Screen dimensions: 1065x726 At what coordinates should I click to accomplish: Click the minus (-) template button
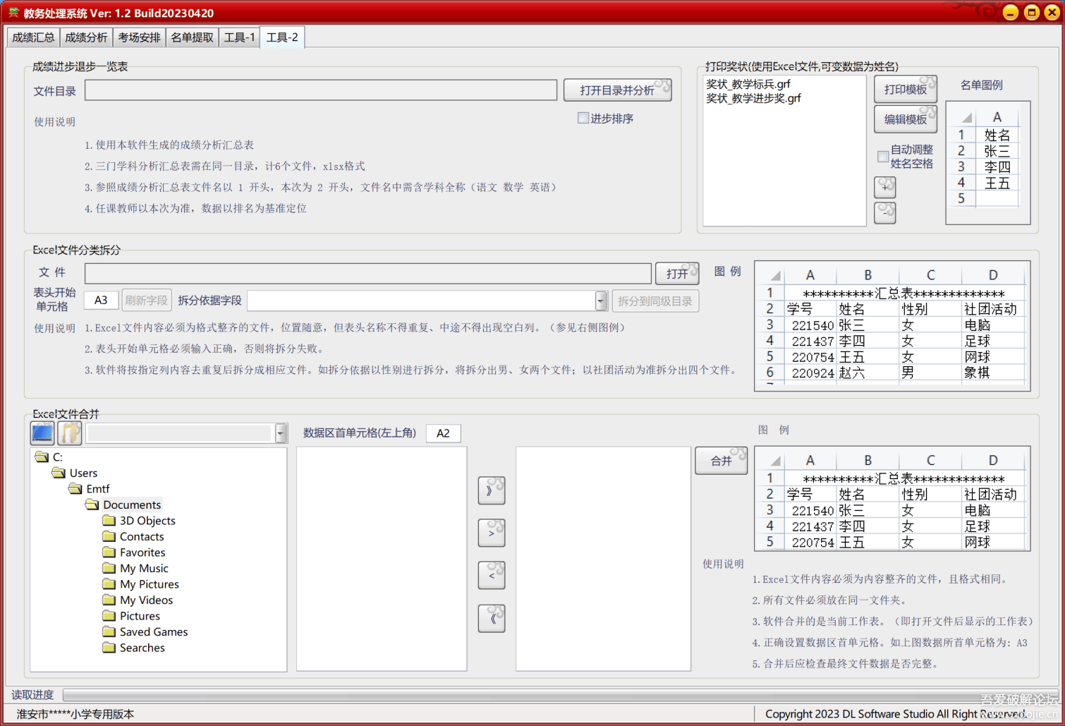884,212
